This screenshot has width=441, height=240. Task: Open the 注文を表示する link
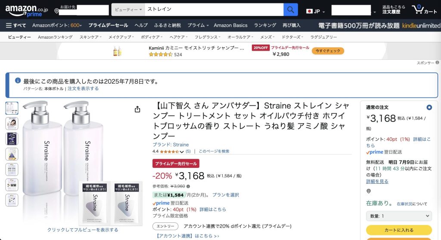[x=83, y=88]
